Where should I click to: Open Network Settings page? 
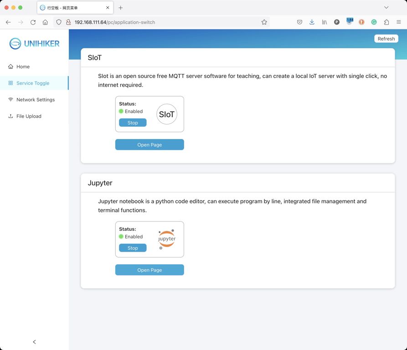pyautogui.click(x=34, y=100)
